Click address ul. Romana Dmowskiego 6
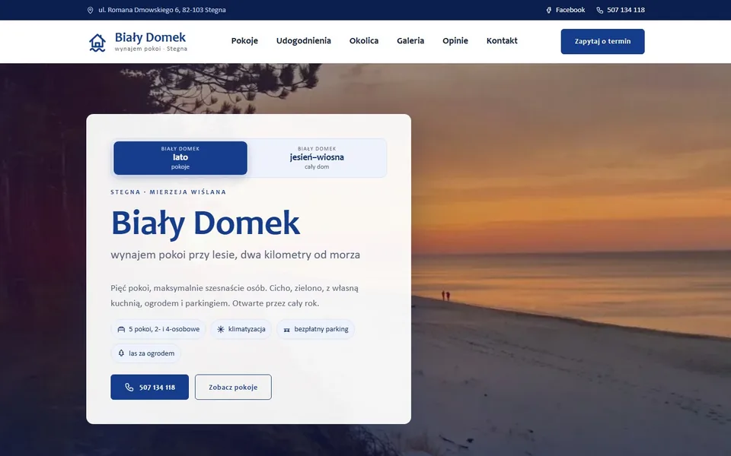Viewport: 731px width, 456px height. click(x=161, y=10)
